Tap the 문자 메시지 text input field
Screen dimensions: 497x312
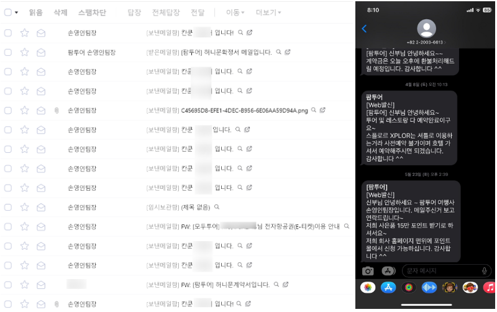[441, 271]
